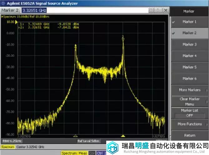The height and width of the screenshot is (155, 209).
Task: Click the RBW 6.25kHz indicator
Action: [x=12, y=141]
